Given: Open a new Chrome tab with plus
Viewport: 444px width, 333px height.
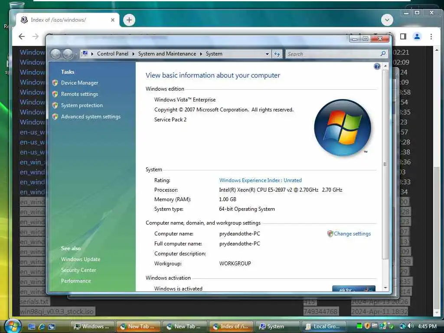Looking at the screenshot, I should click(129, 20).
